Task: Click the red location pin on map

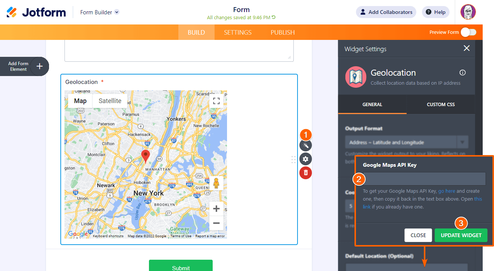Action: [145, 156]
